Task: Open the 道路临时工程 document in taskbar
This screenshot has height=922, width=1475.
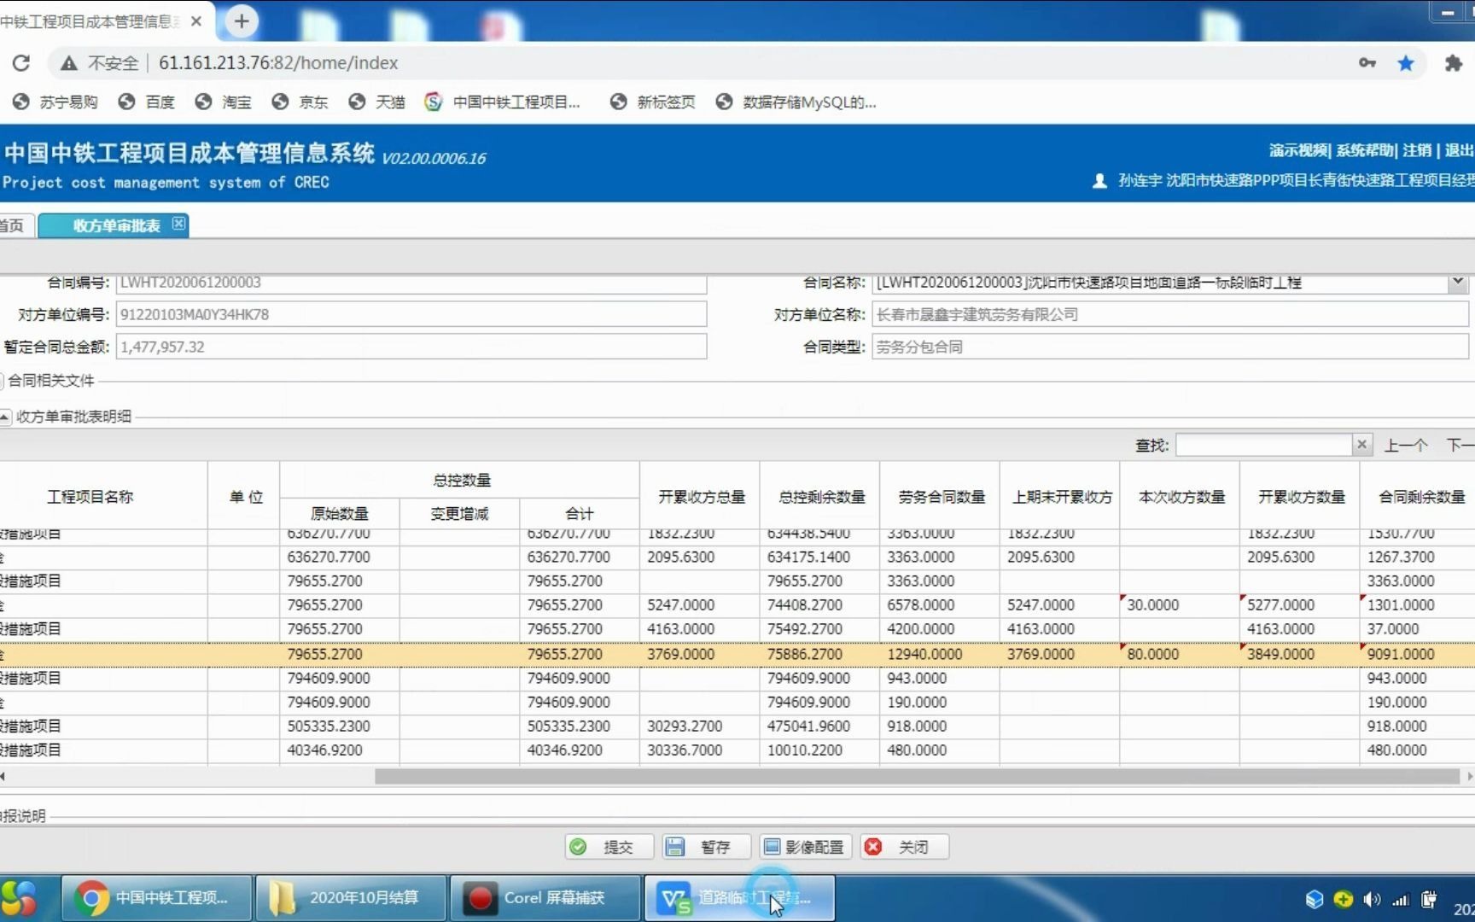Action: (739, 898)
